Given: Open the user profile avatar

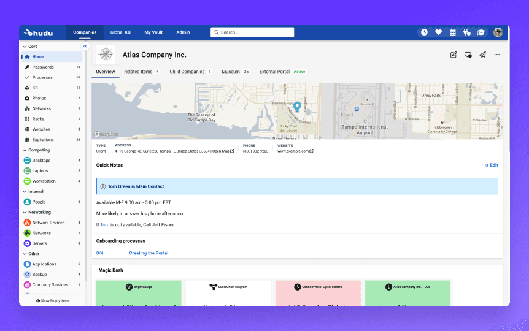Looking at the screenshot, I should 498,32.
